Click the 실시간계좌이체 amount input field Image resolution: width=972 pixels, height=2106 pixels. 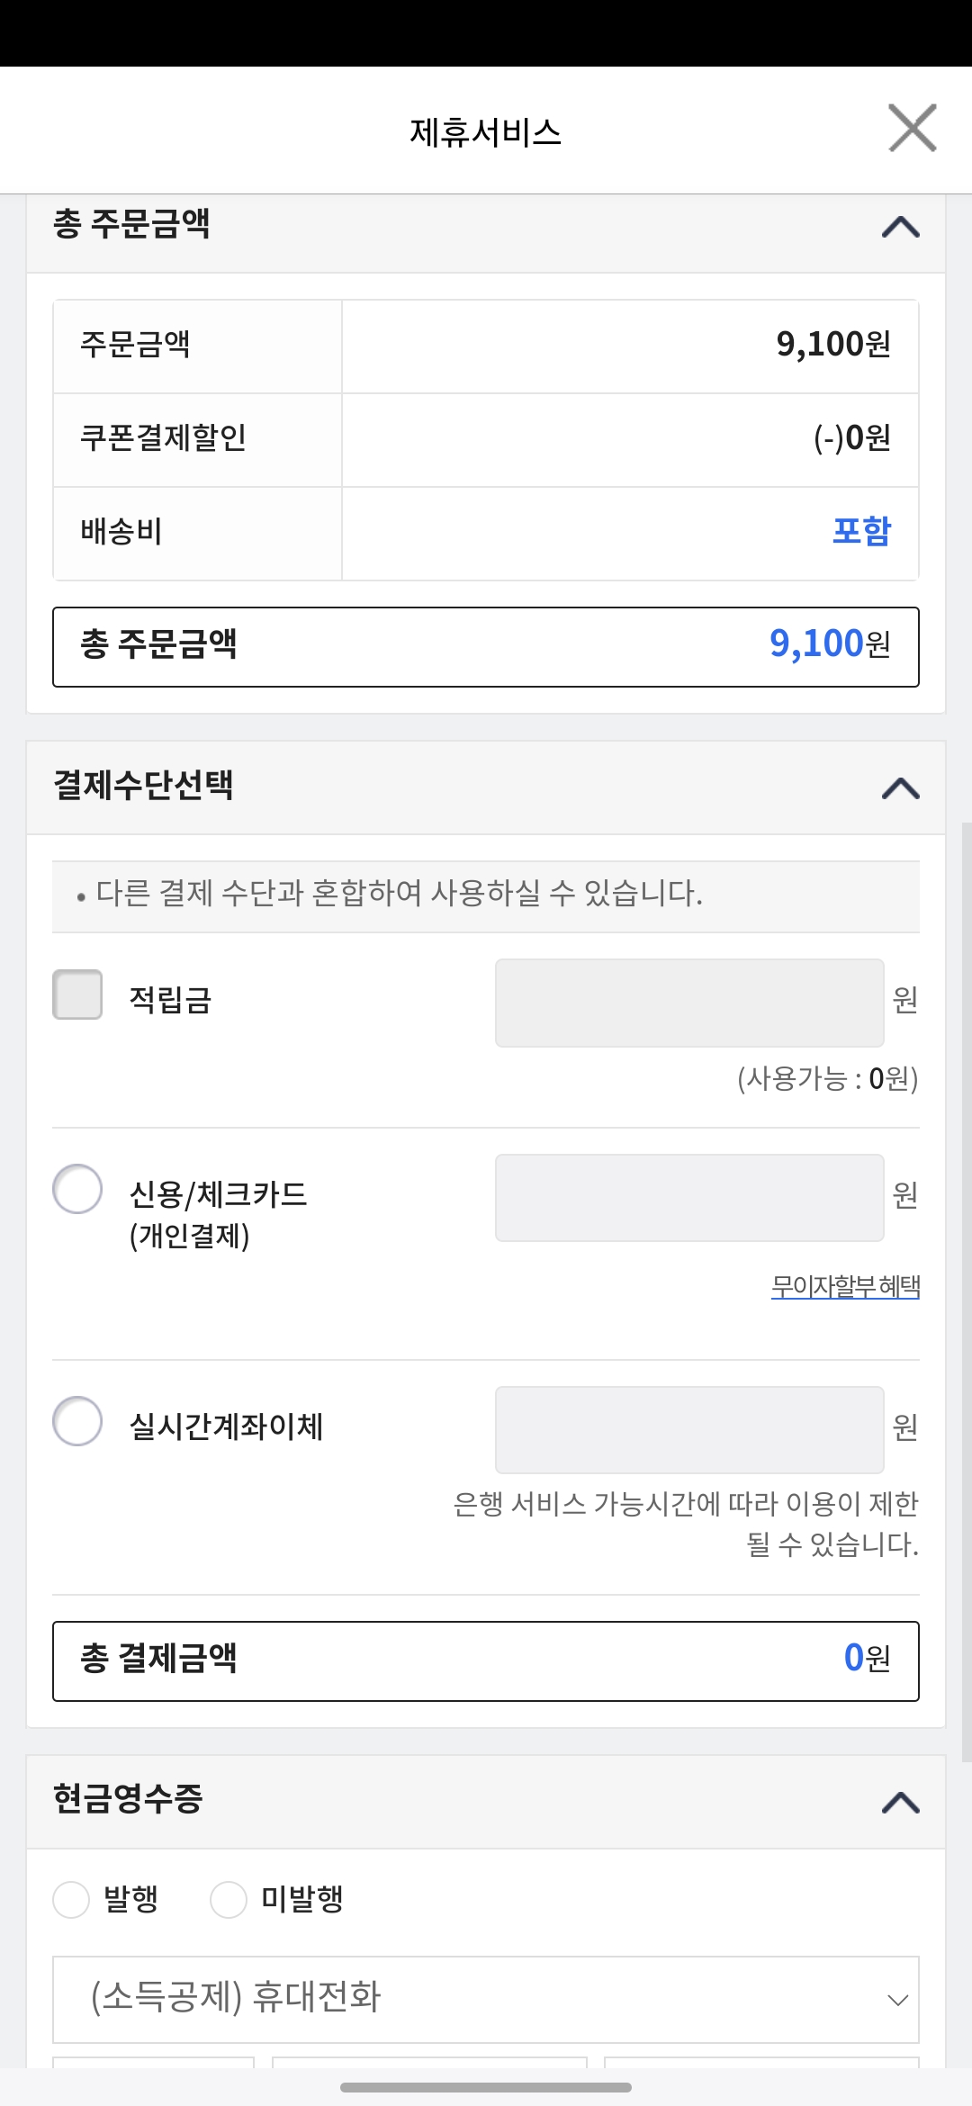coord(689,1430)
